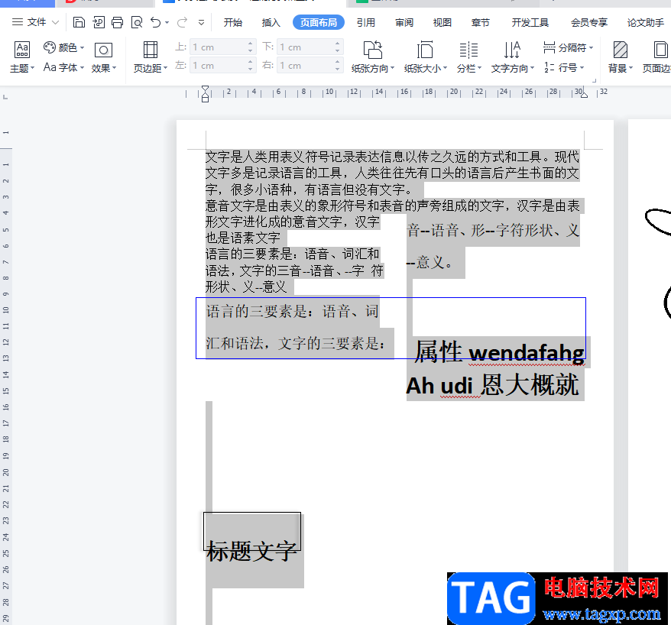
Task: Increase the top margin with up stepper
Action: click(x=251, y=44)
